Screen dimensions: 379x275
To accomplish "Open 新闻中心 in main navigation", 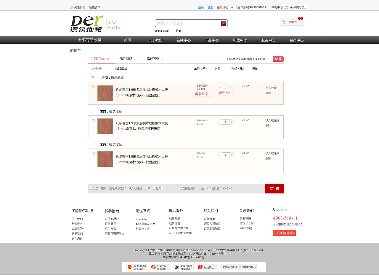I will pyautogui.click(x=184, y=40).
